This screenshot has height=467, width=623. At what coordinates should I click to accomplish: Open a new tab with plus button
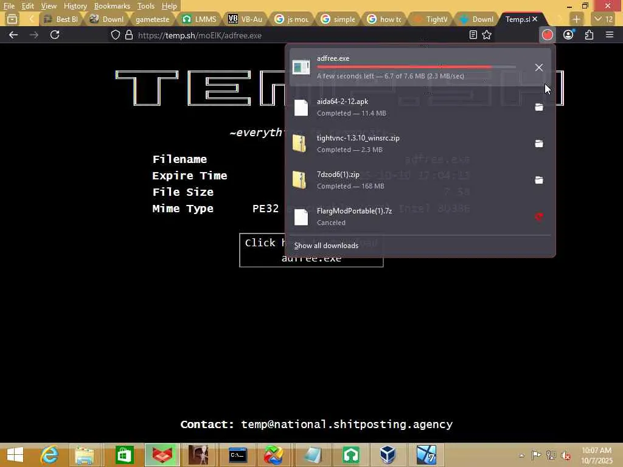tap(576, 19)
